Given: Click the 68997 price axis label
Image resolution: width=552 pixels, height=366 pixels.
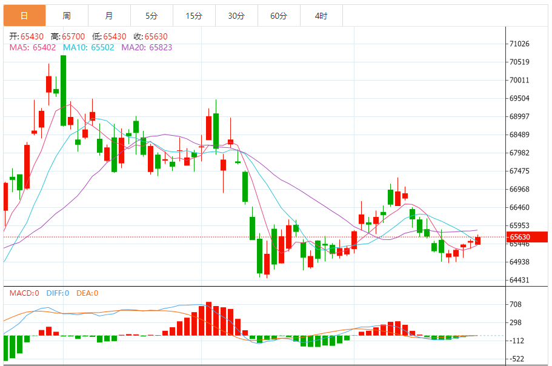Looking at the screenshot, I should (x=520, y=116).
